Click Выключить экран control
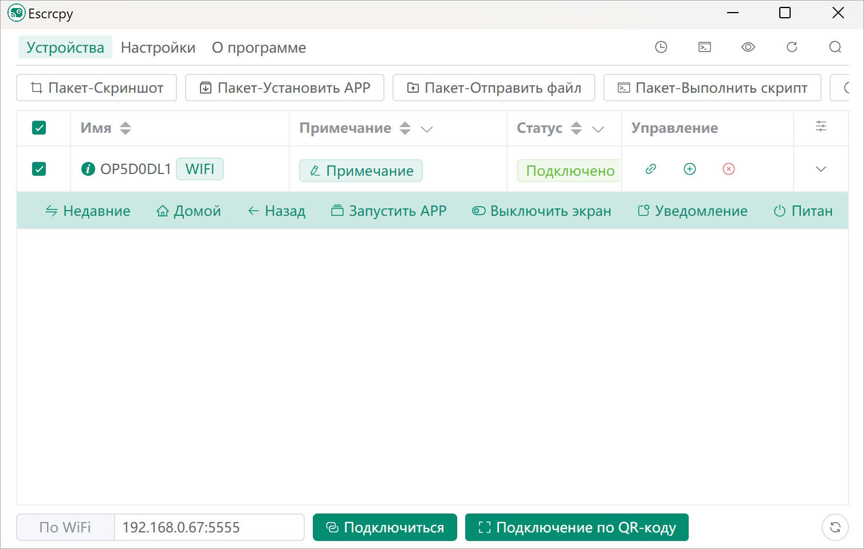Viewport: 864px width, 549px height. pos(541,211)
